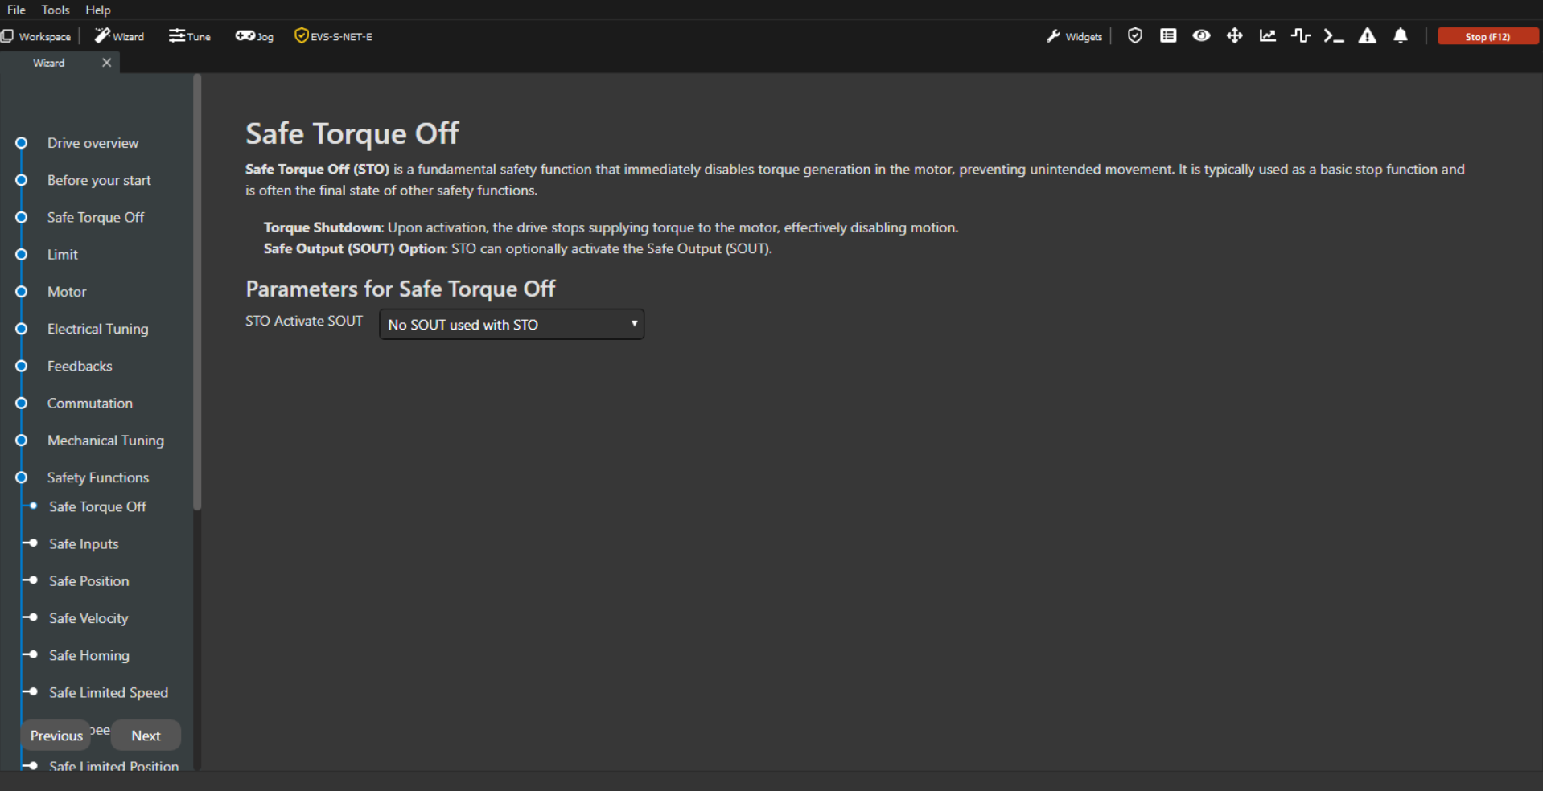Image resolution: width=1543 pixels, height=791 pixels.
Task: Open the Jog toolbar item
Action: tap(254, 36)
